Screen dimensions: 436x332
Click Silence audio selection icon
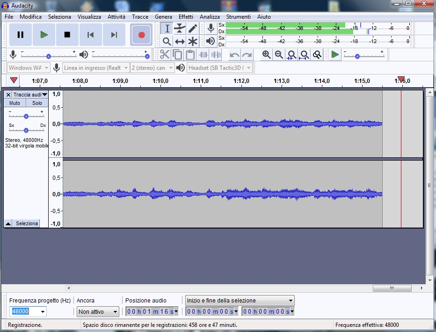(x=216, y=54)
